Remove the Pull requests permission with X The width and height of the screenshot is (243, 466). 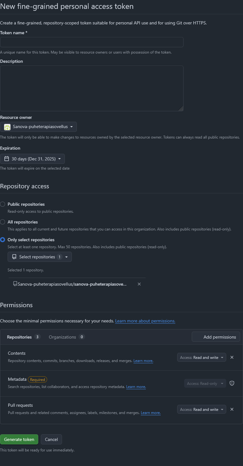[x=232, y=409]
